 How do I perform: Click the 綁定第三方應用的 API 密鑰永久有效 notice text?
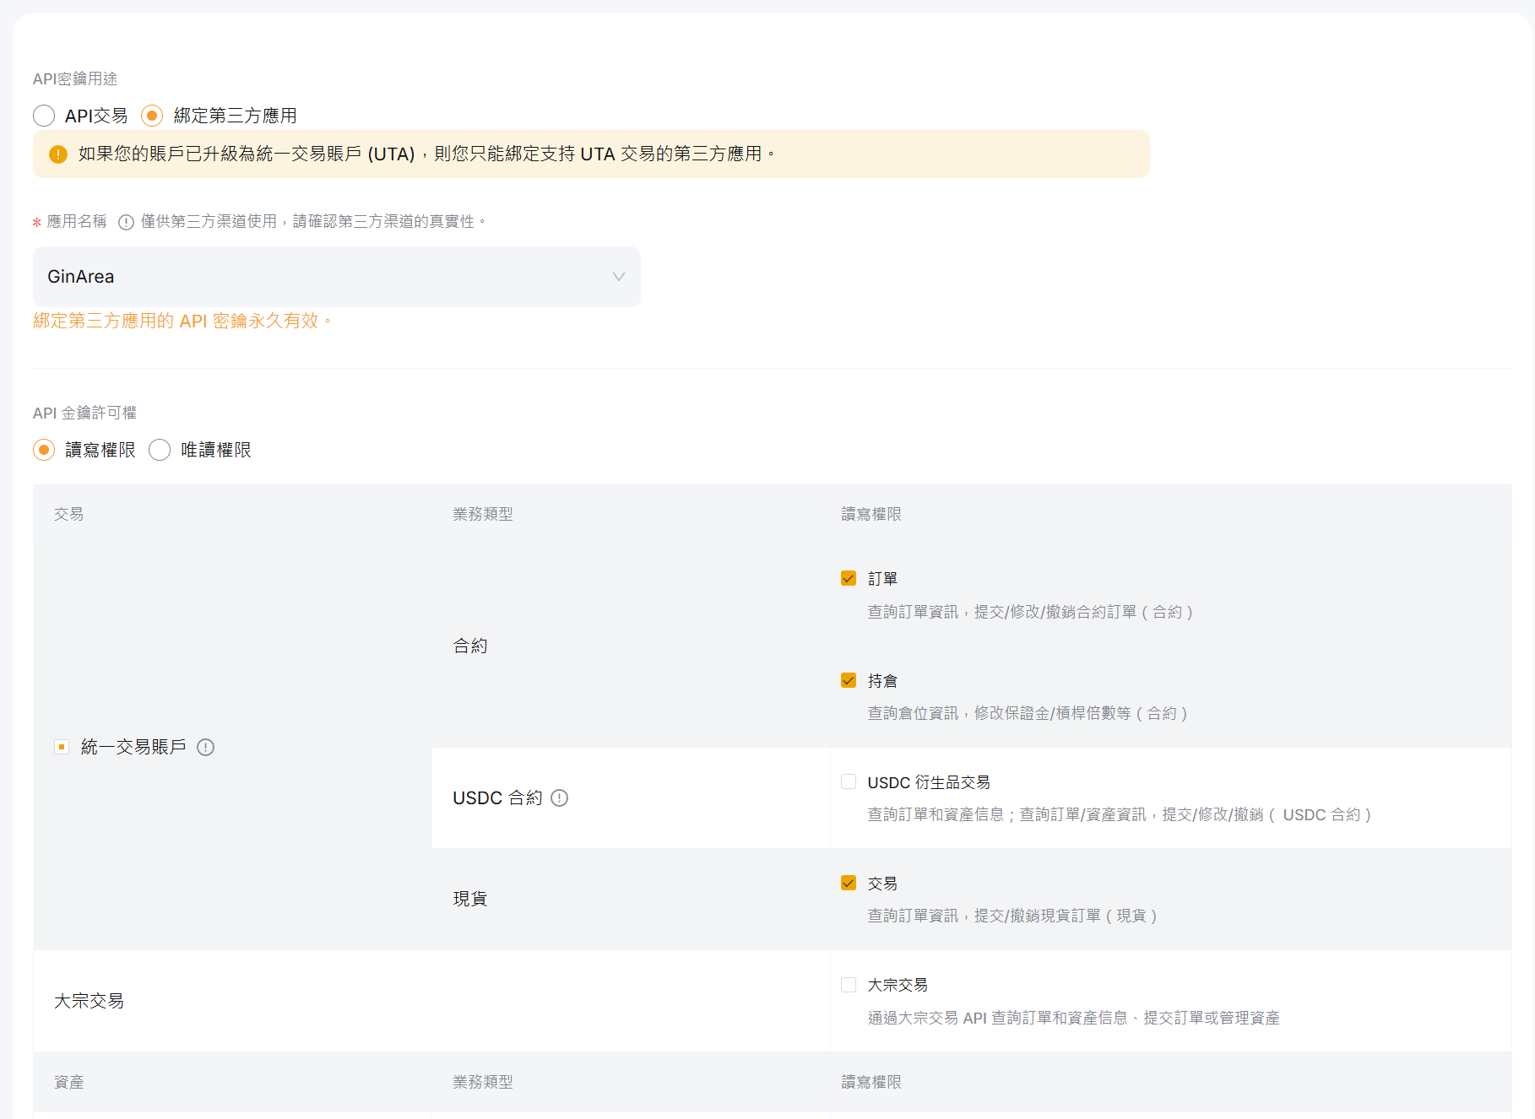pyautogui.click(x=182, y=321)
